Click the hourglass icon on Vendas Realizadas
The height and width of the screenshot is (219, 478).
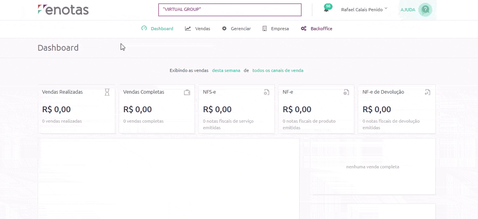(x=107, y=92)
